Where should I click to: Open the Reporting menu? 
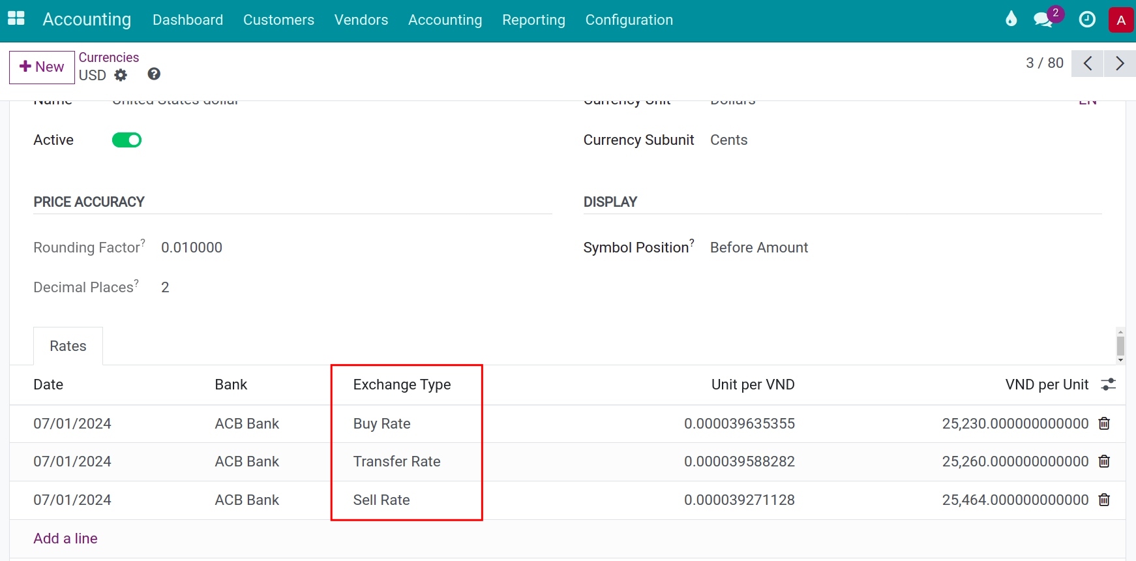(x=533, y=20)
